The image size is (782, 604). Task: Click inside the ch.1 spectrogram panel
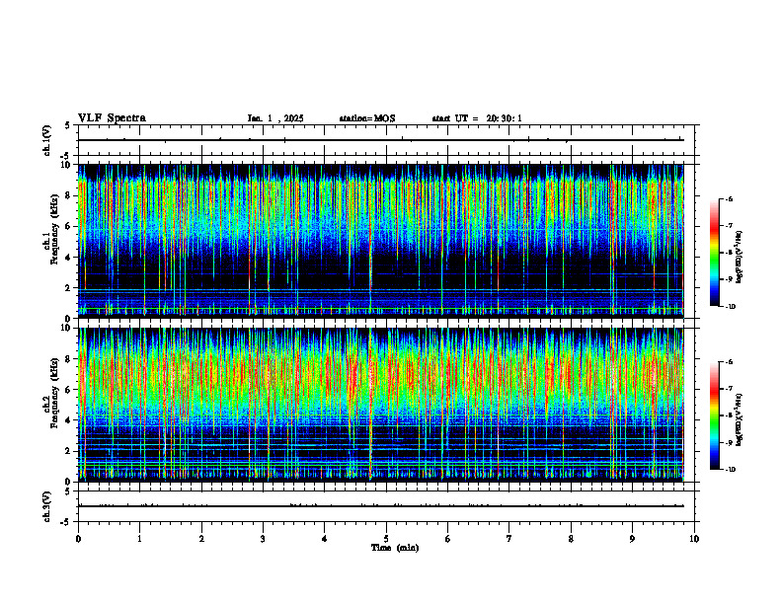(x=380, y=241)
